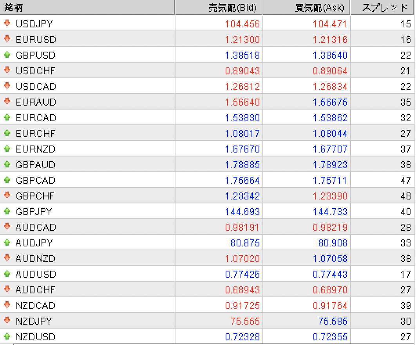Click the NZDJPY bid price 75.555
Viewport: 416px width, 345px height.
pyautogui.click(x=245, y=321)
